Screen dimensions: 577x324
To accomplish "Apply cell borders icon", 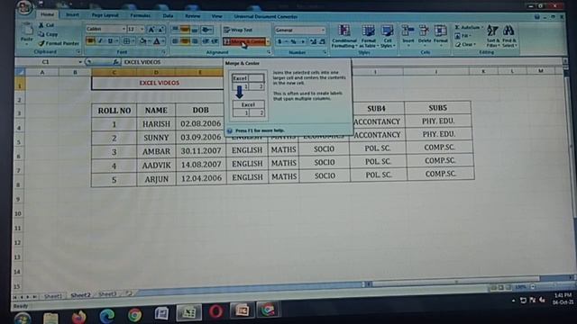I will click(x=126, y=40).
